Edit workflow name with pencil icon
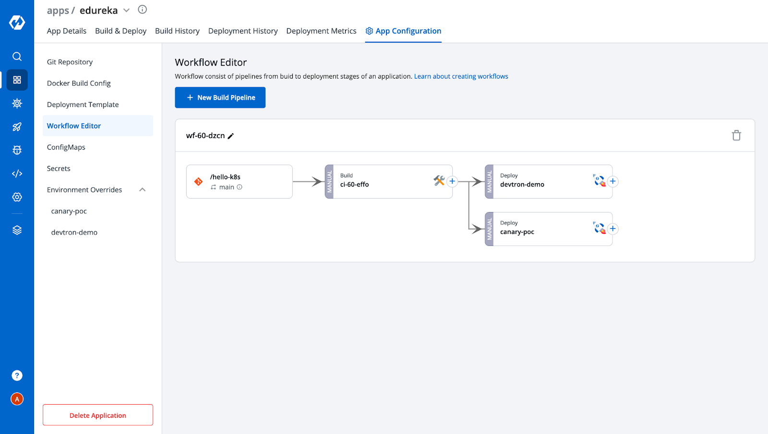 pyautogui.click(x=231, y=136)
